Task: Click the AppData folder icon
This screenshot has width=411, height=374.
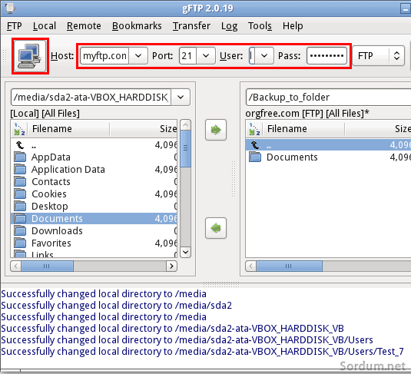Action: [20, 157]
